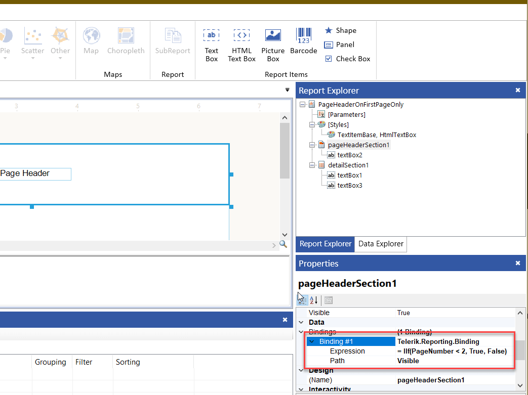Switch Properties panel to categorized view
Viewport: 528px width, 395px height.
coord(302,300)
